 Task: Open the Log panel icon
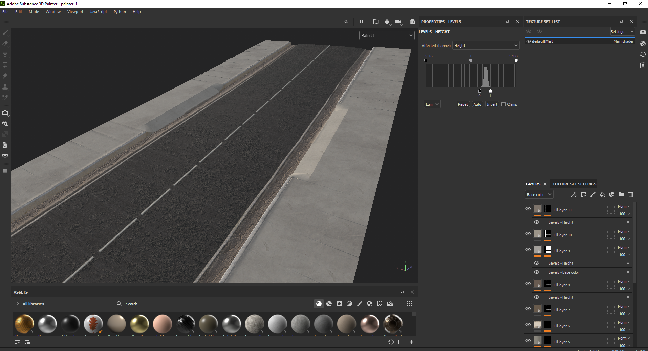643,65
